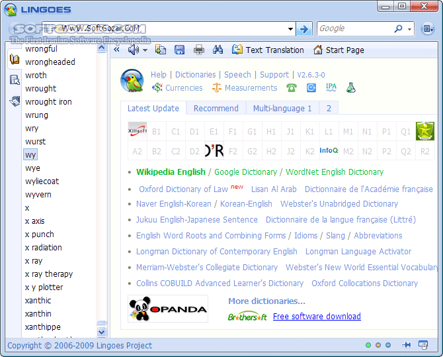Open Oxford Dictionary of Law link
The image size is (443, 357).
[x=183, y=189]
